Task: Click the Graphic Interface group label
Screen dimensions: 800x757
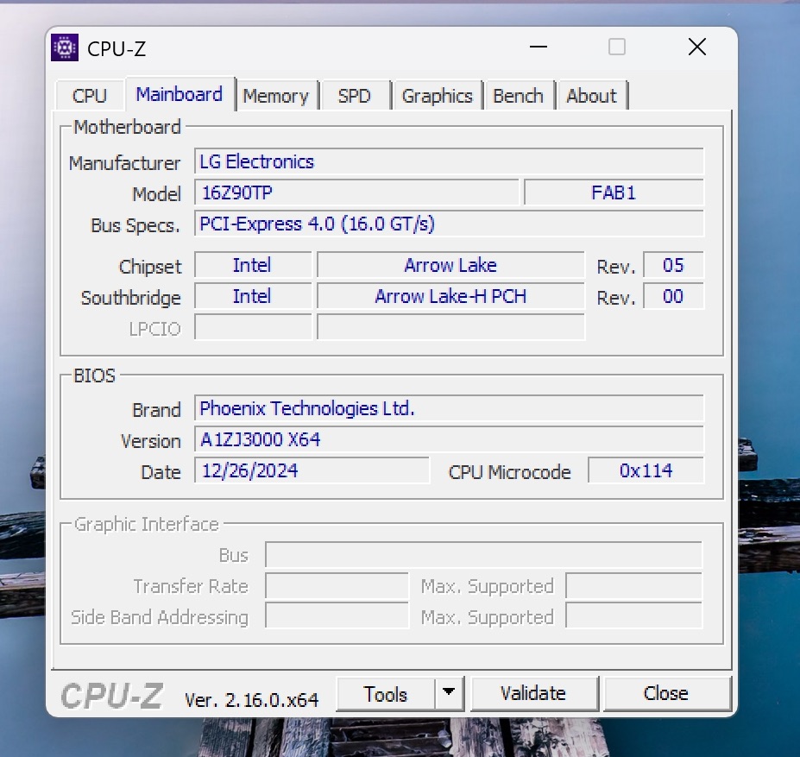Action: pyautogui.click(x=147, y=524)
